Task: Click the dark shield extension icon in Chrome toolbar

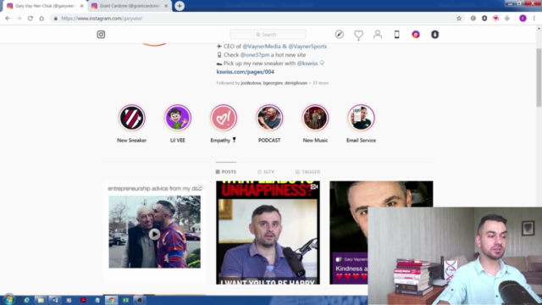Action: coord(484,19)
